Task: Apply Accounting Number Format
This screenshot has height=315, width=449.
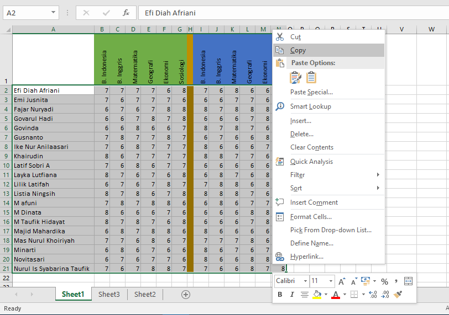Action: [x=365, y=281]
